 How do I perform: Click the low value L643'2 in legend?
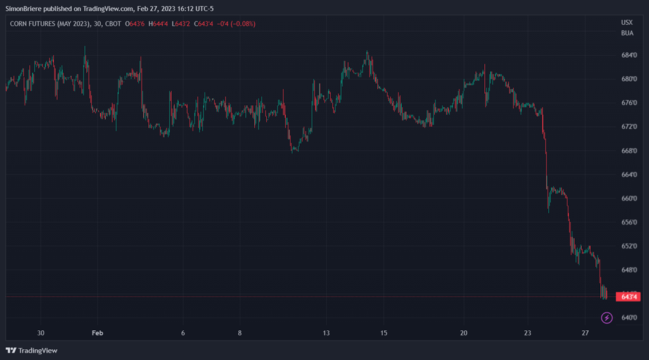click(182, 23)
